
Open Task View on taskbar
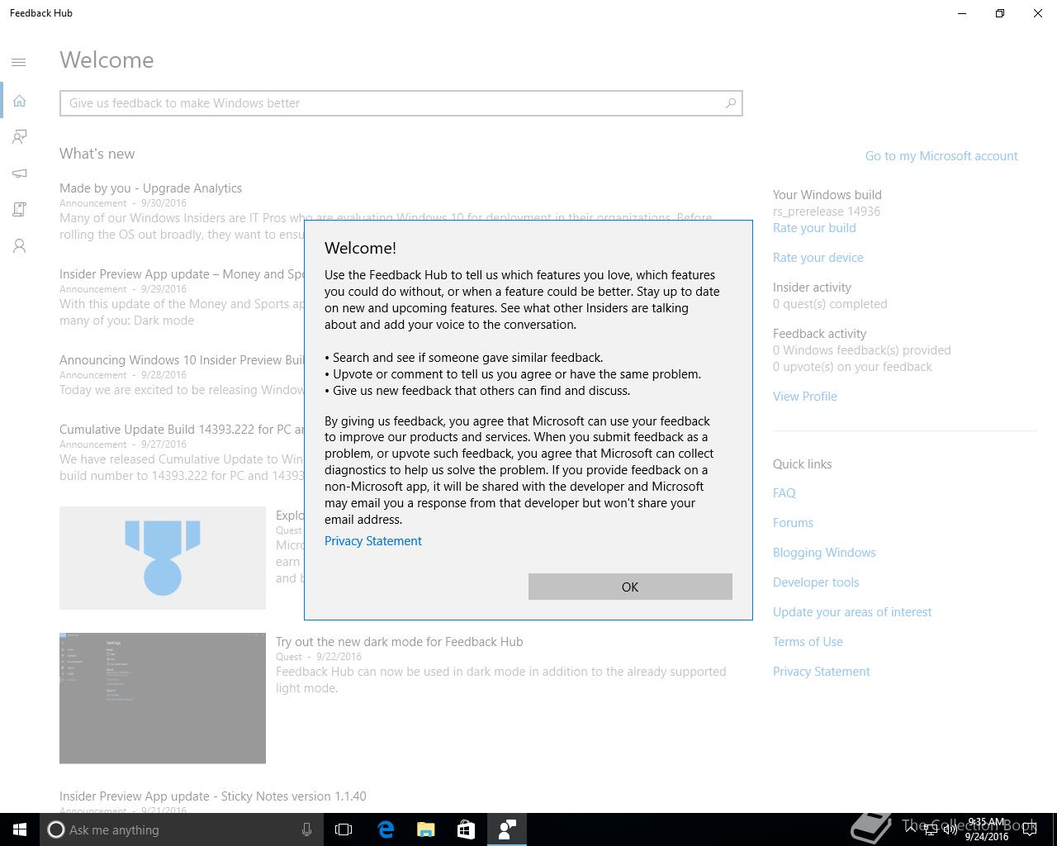pyautogui.click(x=344, y=829)
